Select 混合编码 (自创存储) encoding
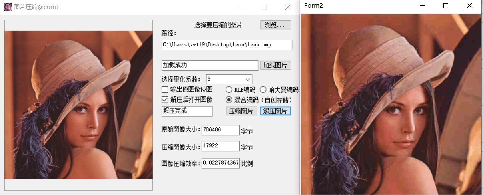Image resolution: width=483 pixels, height=195 pixels. pyautogui.click(x=229, y=100)
